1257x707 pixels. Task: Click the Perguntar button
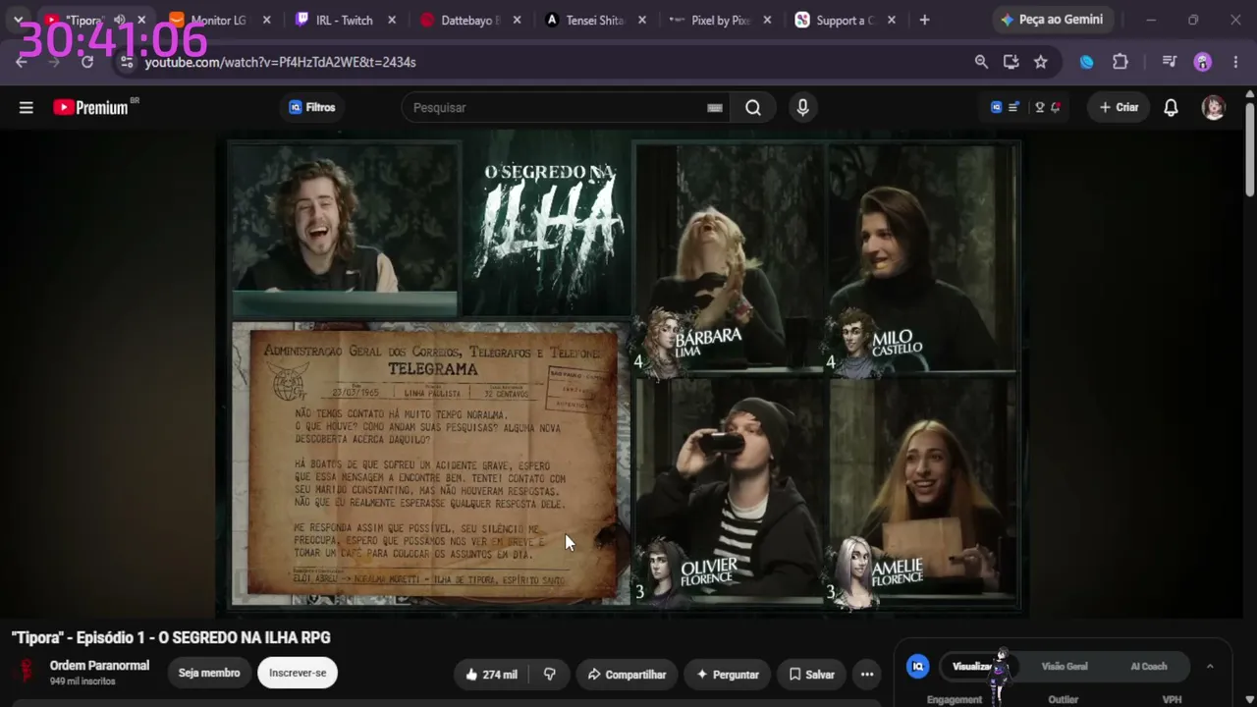click(x=728, y=675)
